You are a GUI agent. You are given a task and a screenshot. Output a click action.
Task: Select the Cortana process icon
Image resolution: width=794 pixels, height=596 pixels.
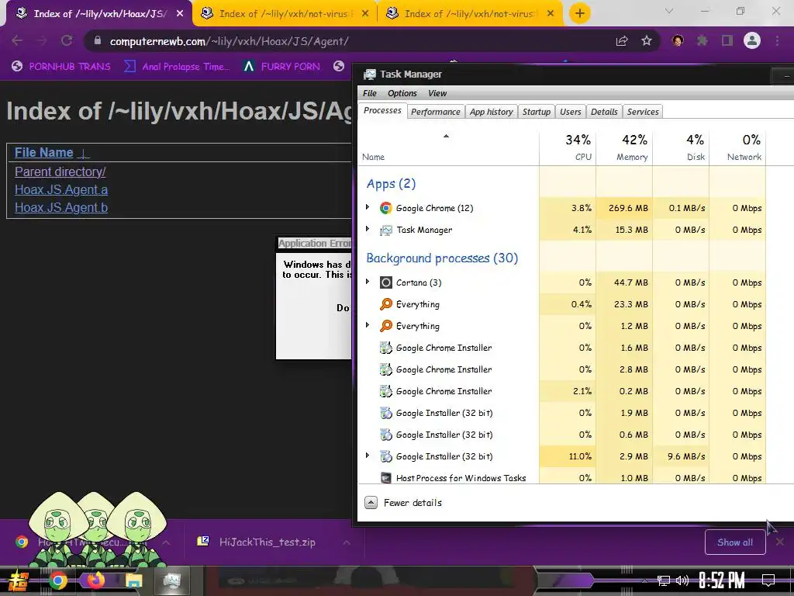386,282
